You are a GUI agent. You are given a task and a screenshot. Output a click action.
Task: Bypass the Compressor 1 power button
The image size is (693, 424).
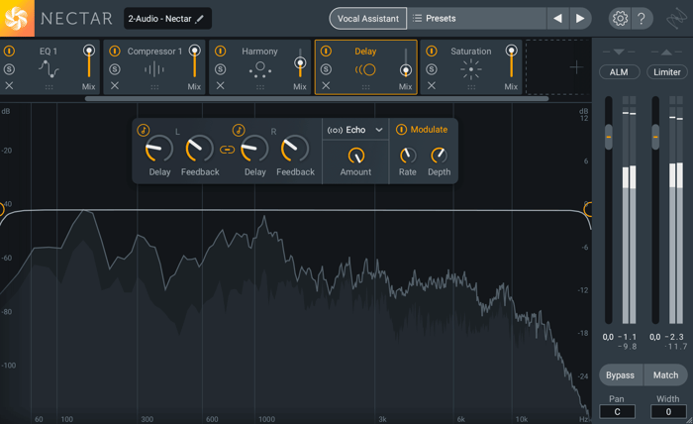[x=115, y=52]
